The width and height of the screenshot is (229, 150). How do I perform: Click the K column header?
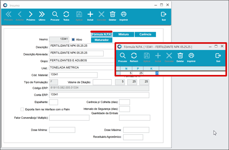click(151, 69)
